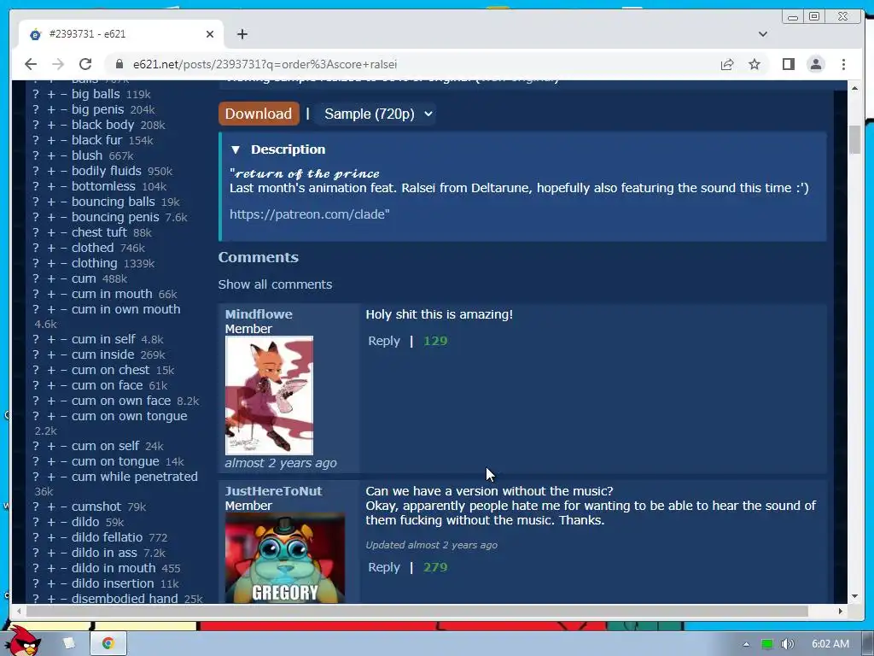Viewport: 874px width, 656px height.
Task: Click the 6:02 AM taskbar clock
Action: 830,644
